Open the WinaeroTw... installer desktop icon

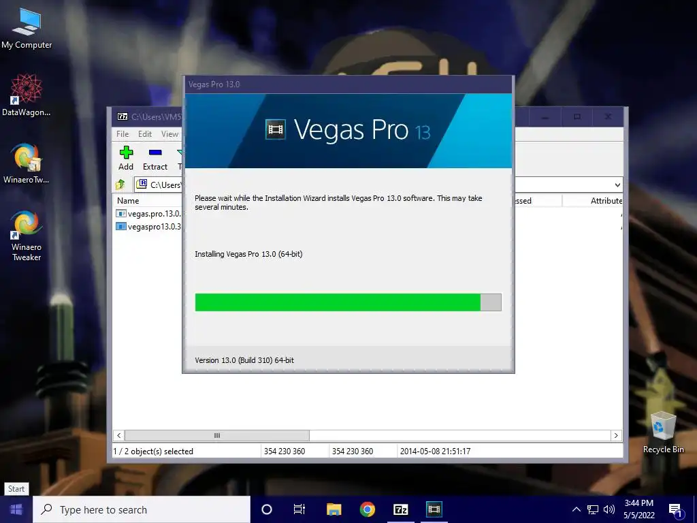[27, 163]
